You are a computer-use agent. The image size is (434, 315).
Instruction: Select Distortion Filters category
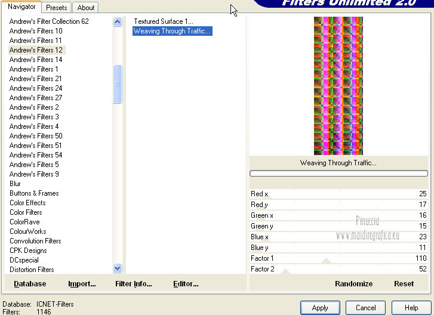click(32, 270)
